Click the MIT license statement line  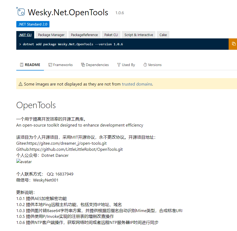click(x=86, y=137)
